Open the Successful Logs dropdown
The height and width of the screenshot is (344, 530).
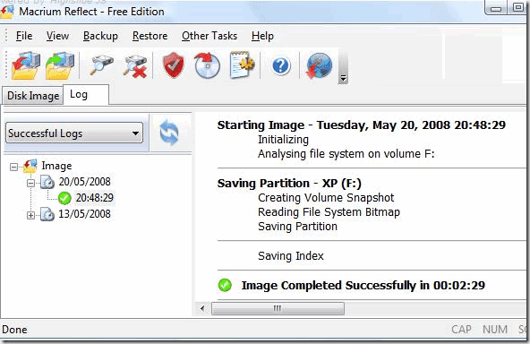click(x=74, y=133)
